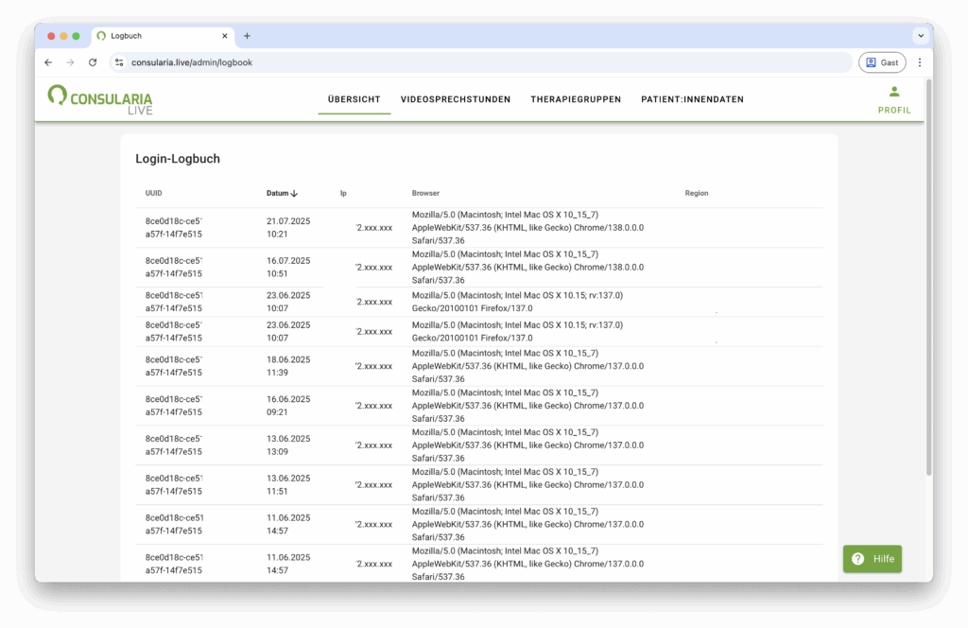The width and height of the screenshot is (968, 628).
Task: Sort by the UUID column header
Action: [153, 194]
